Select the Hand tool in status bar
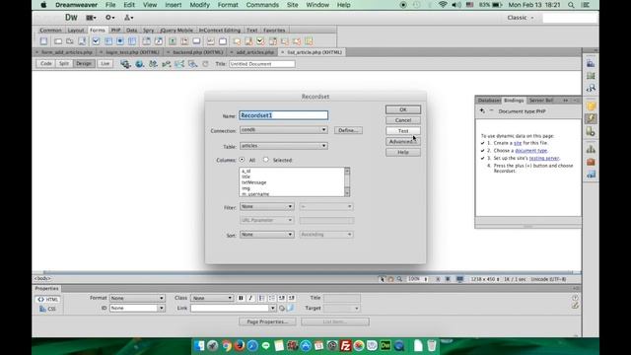 click(390, 279)
